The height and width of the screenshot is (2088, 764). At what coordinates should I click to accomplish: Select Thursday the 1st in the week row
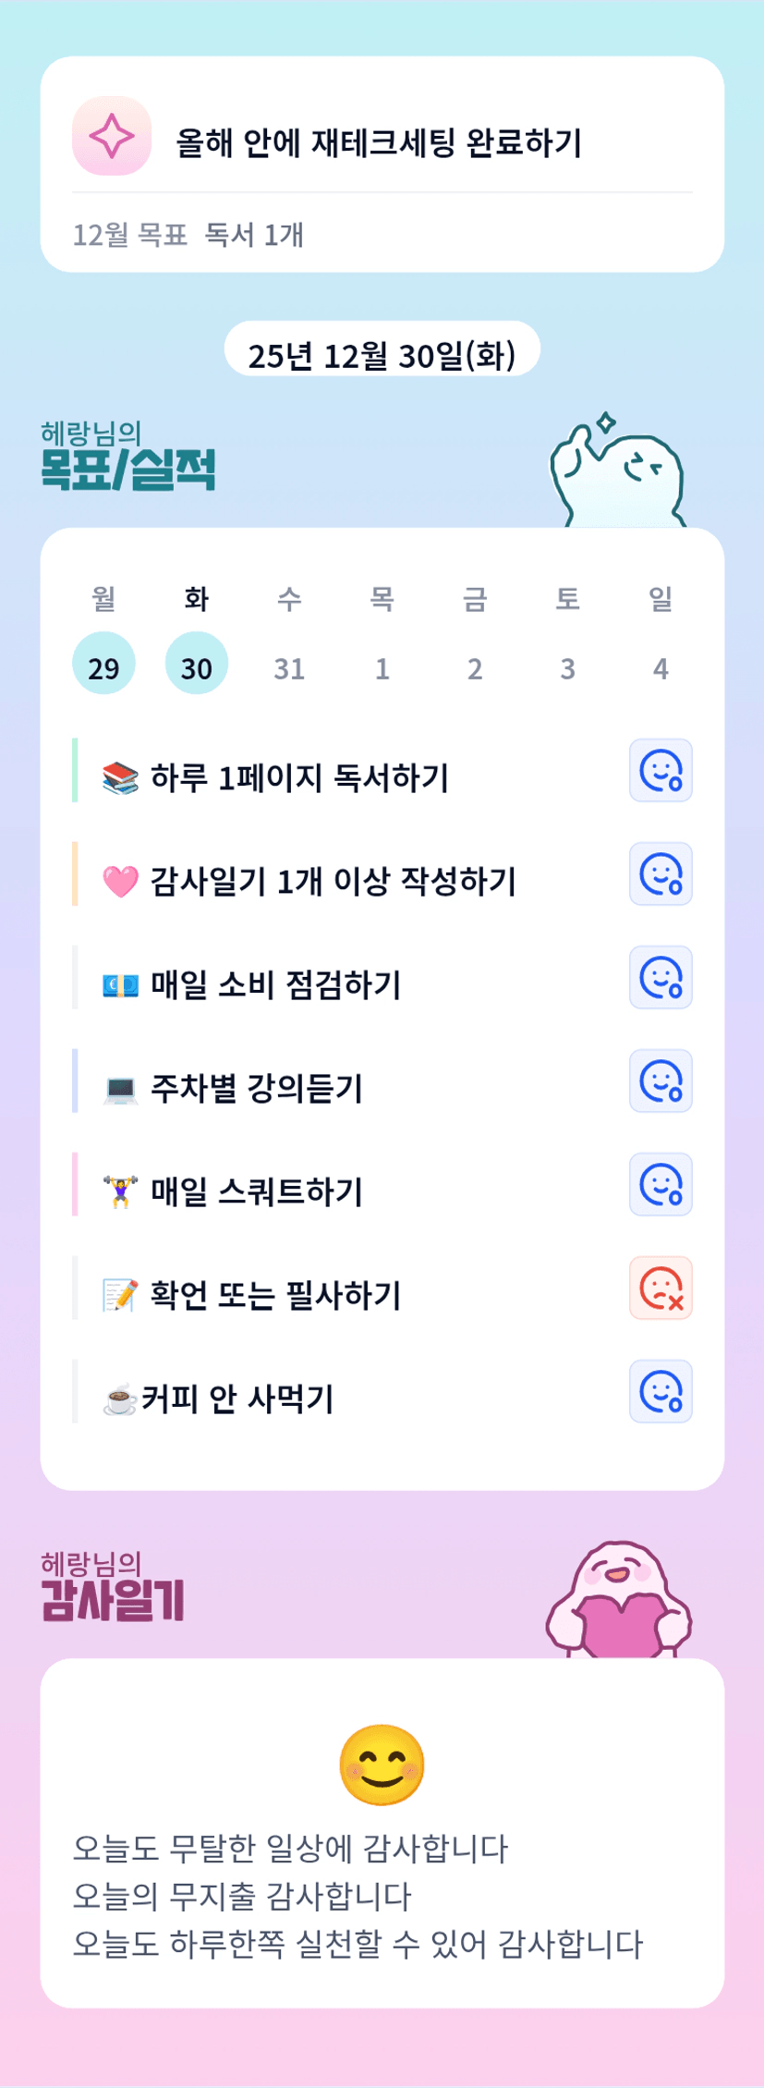382,667
